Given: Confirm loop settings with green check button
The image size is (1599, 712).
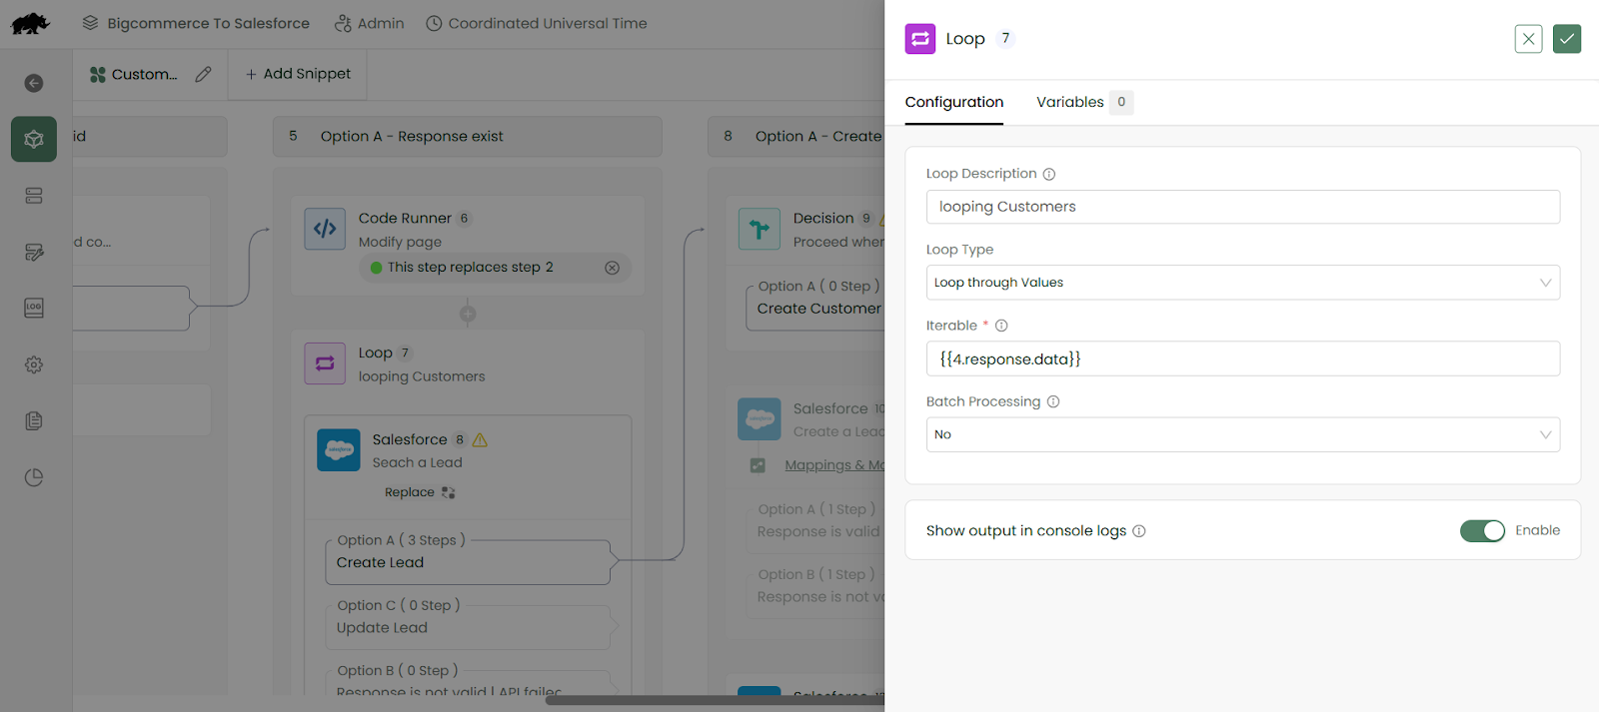Looking at the screenshot, I should [x=1567, y=39].
